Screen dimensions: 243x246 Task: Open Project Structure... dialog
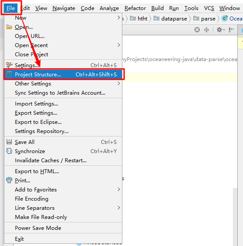(x=63, y=74)
